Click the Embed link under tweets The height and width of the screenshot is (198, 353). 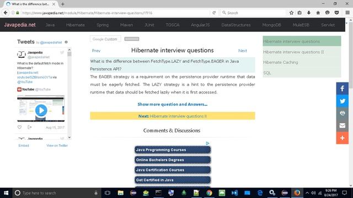coord(24,145)
